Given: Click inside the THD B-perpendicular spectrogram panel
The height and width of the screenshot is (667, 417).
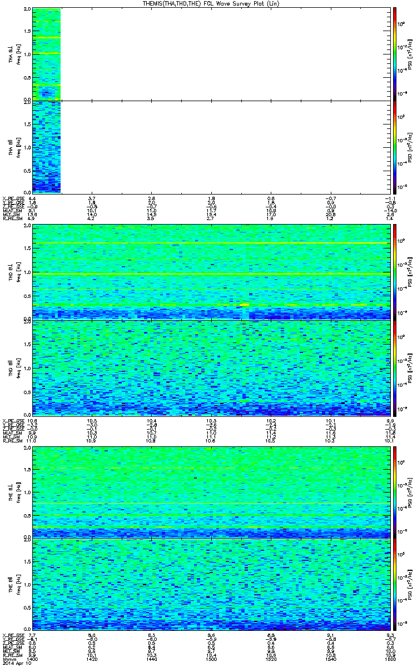Looking at the screenshot, I should 210,272.
